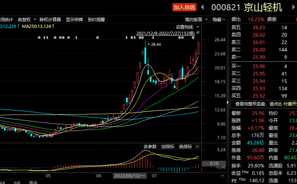Click 改参数 to edit indicator parameters
Screen dimensions: 297x184
(150, 147)
